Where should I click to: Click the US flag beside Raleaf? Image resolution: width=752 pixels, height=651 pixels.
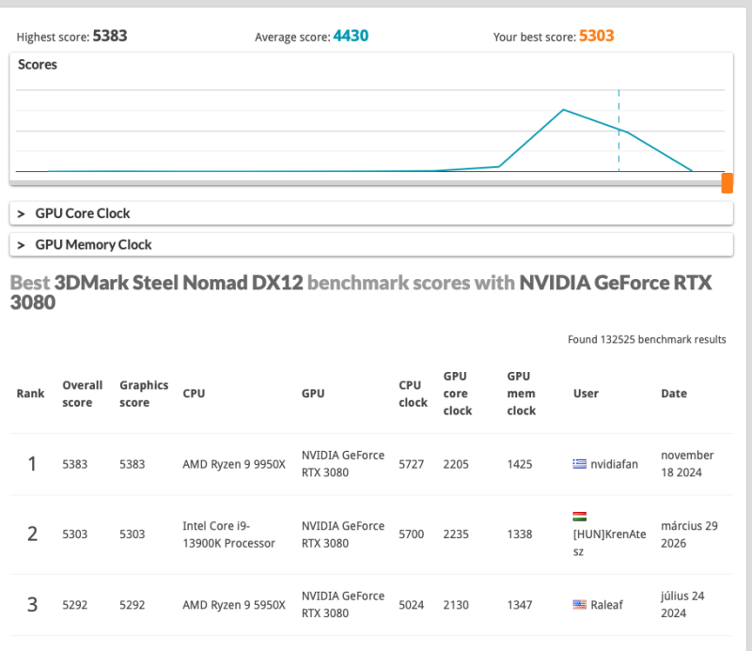(x=580, y=604)
